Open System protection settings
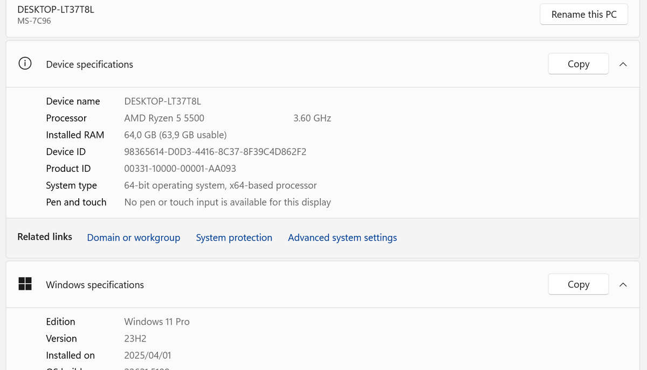This screenshot has width=647, height=370. (x=234, y=237)
